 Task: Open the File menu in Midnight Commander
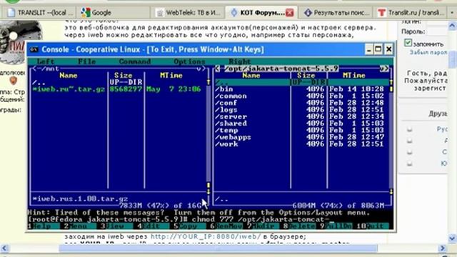point(87,61)
